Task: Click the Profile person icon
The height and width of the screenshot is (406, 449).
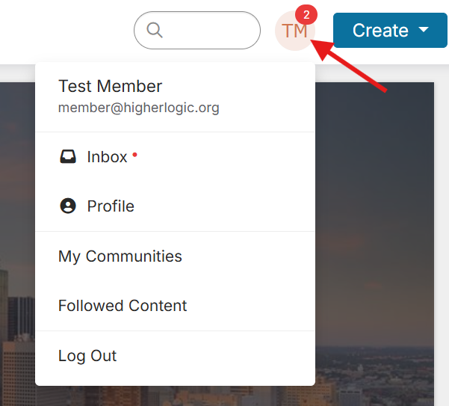Action: (68, 206)
